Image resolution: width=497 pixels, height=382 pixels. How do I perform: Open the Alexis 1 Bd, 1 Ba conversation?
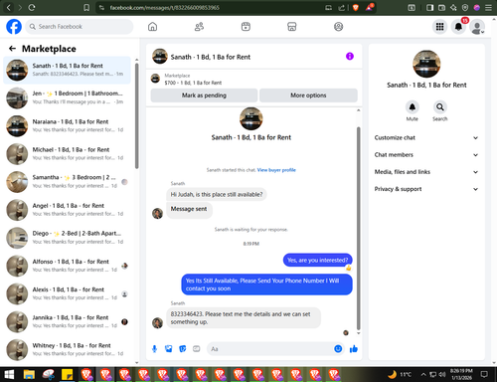[x=67, y=293]
